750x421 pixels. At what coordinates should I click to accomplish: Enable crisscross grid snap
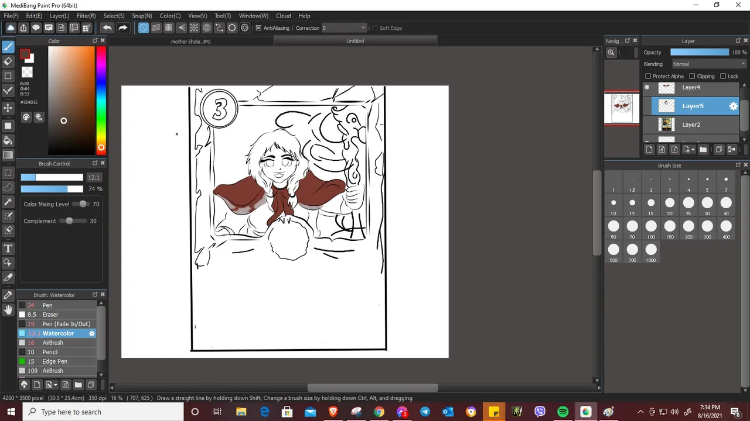pyautogui.click(x=169, y=27)
